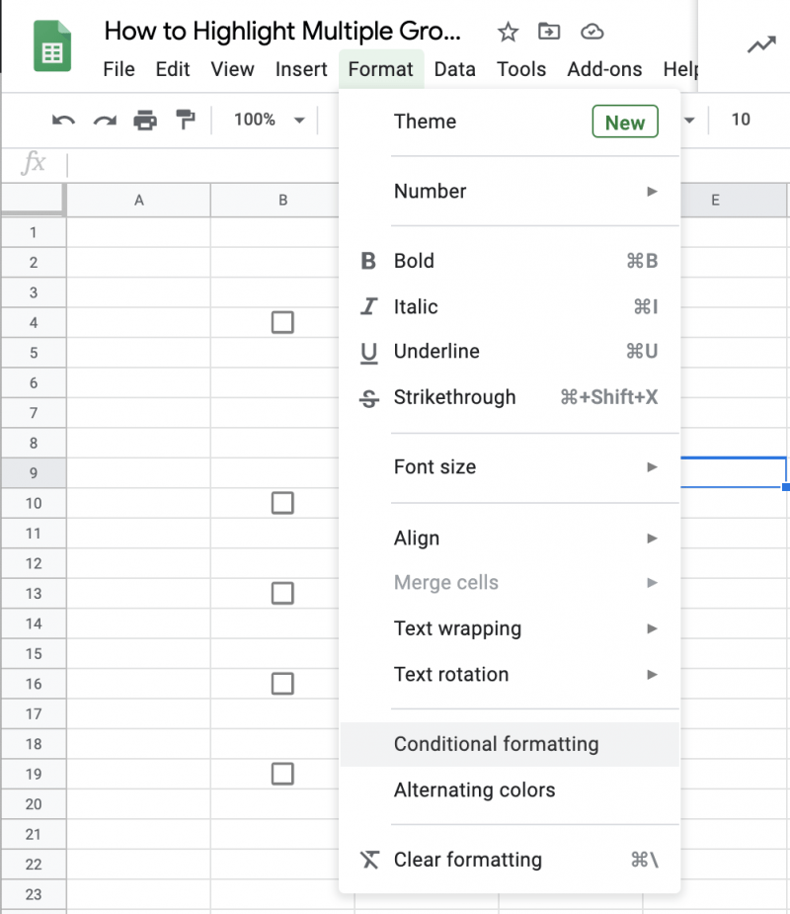Move spreadsheet to a folder

pos(549,32)
